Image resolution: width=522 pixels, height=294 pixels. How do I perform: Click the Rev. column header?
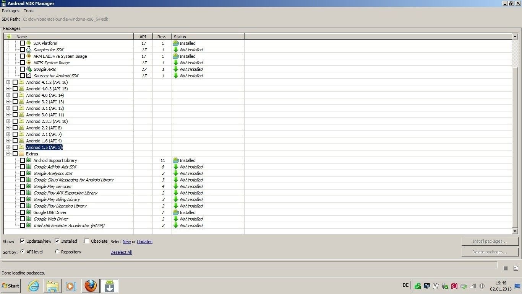pyautogui.click(x=162, y=37)
